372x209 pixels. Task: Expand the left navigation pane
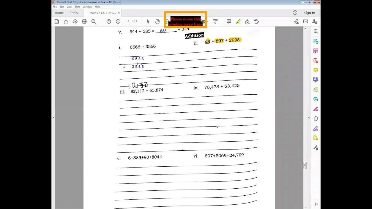[53, 118]
